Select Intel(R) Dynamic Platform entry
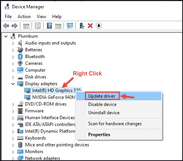183x161 pixels. (50, 131)
